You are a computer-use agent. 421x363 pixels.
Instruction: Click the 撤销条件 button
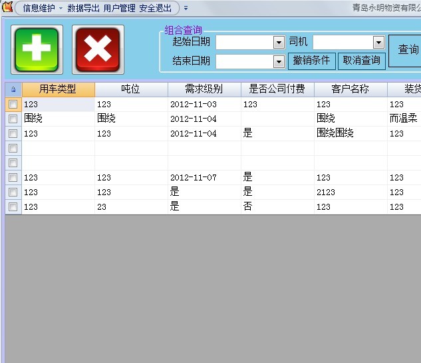pos(312,61)
